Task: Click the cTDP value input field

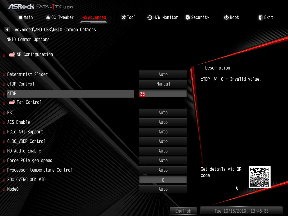Action: tap(163, 94)
